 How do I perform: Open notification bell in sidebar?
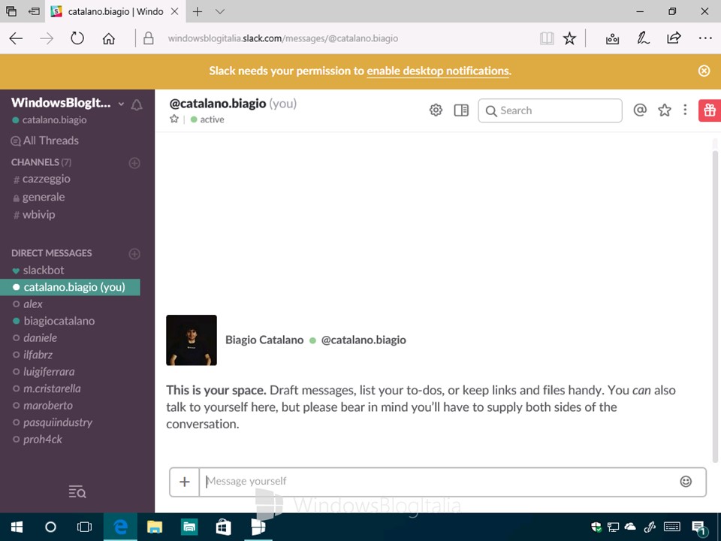click(137, 105)
